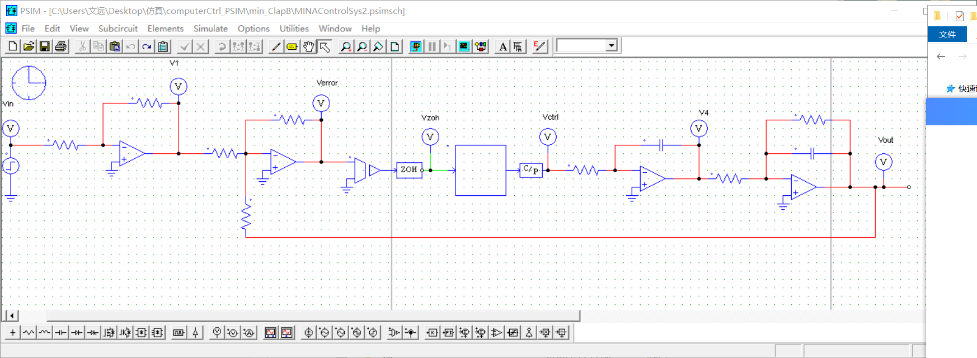Open the Simulate menu
Viewport: 977px width, 358px height.
coord(210,29)
